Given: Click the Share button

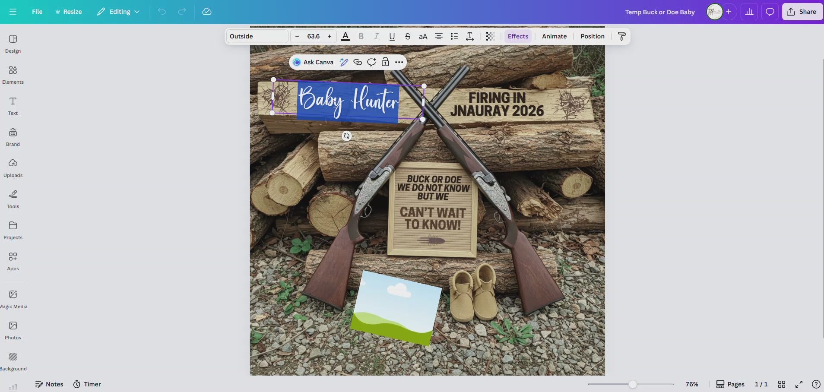Looking at the screenshot, I should pyautogui.click(x=802, y=12).
